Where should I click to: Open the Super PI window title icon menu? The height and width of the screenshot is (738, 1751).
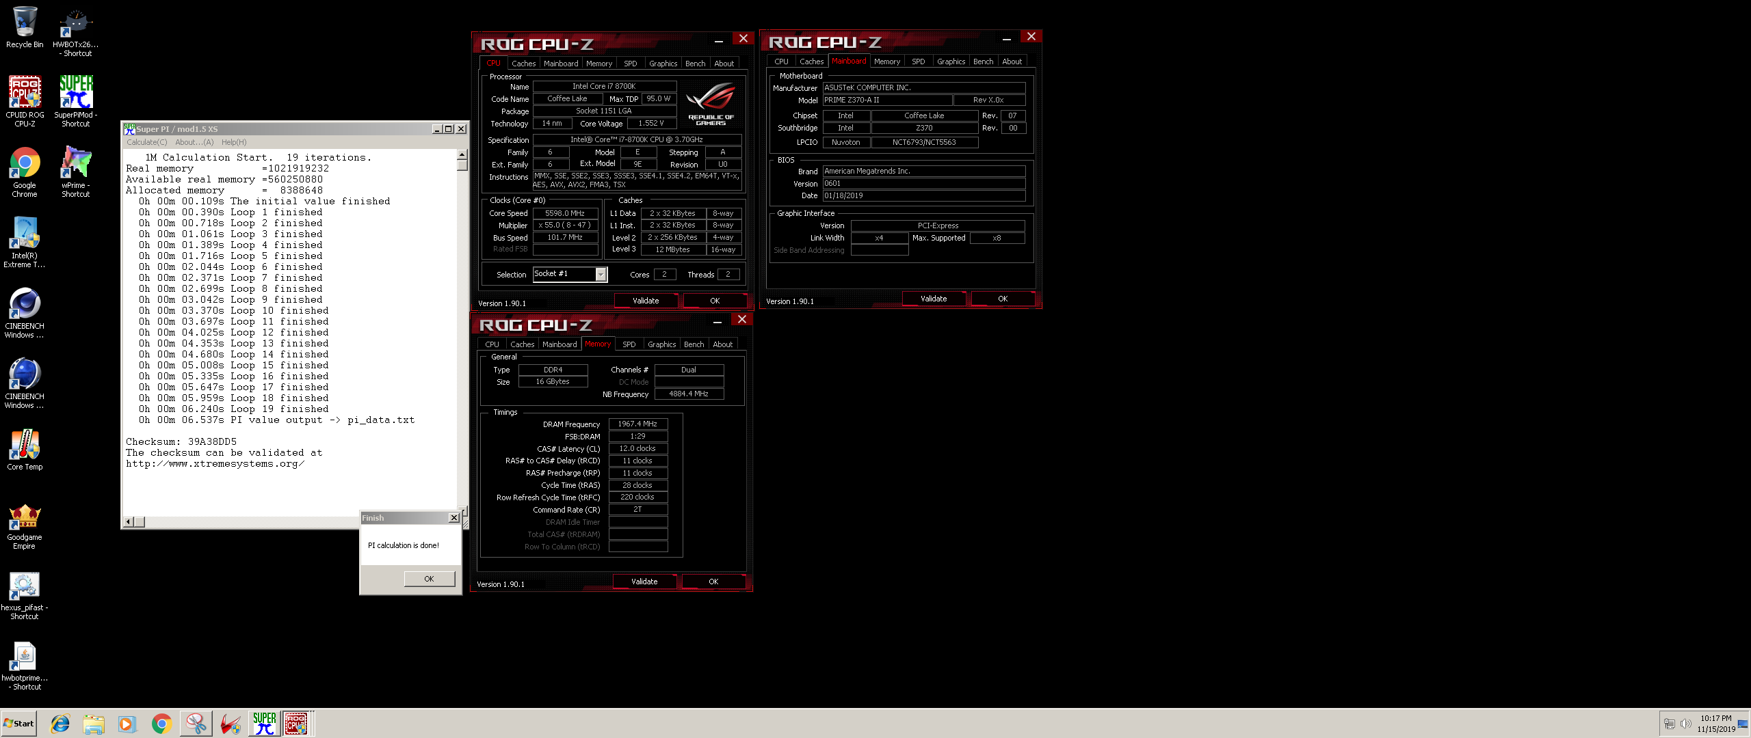pyautogui.click(x=129, y=128)
